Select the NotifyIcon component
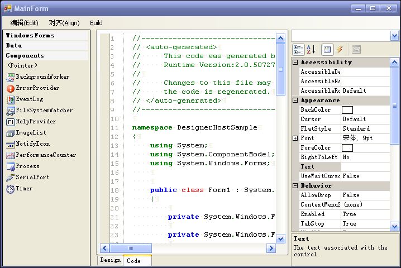 (x=32, y=143)
